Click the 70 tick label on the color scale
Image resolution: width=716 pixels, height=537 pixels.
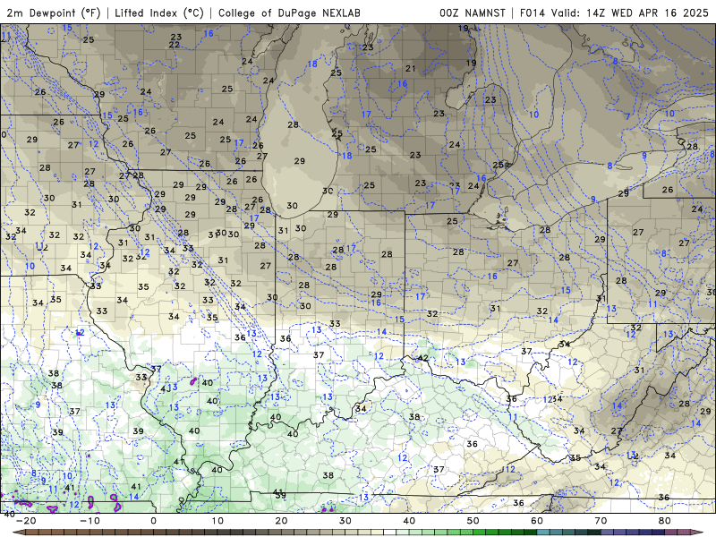pyautogui.click(x=601, y=521)
